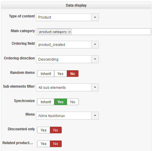The image size is (153, 151).
Task: Expand the Sub elements filter dropdown arrow
Action: (x=95, y=87)
